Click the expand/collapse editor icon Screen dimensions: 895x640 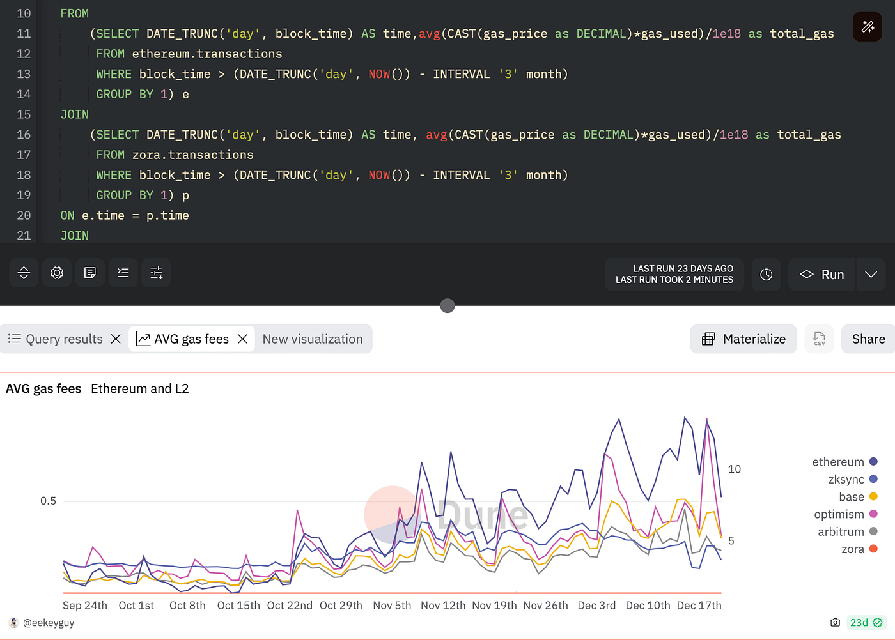24,273
